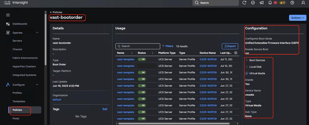The image size is (309, 125).
Task: Open Templates under Configure
Action: click(19, 102)
